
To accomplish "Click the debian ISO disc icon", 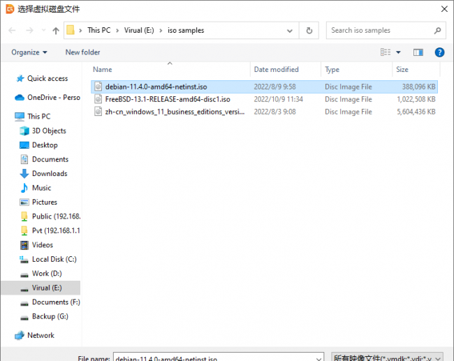I will coord(98,87).
